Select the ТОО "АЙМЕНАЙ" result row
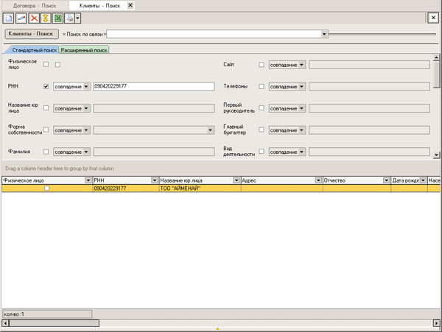This screenshot has width=442, height=332. click(x=199, y=188)
